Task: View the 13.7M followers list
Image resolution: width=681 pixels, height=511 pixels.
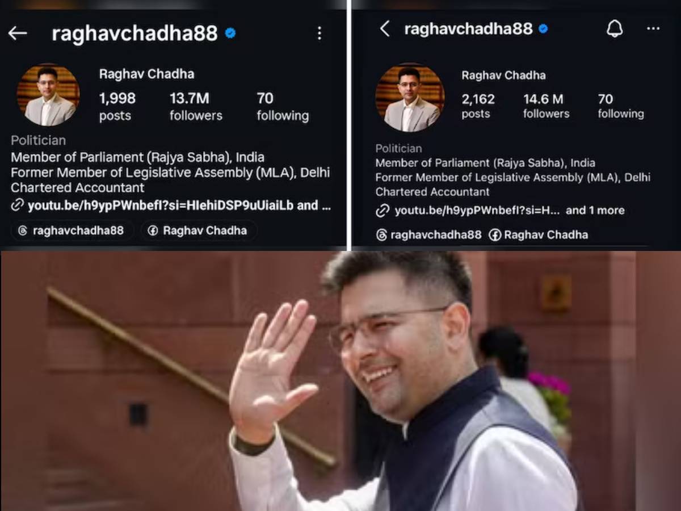Action: click(x=196, y=107)
